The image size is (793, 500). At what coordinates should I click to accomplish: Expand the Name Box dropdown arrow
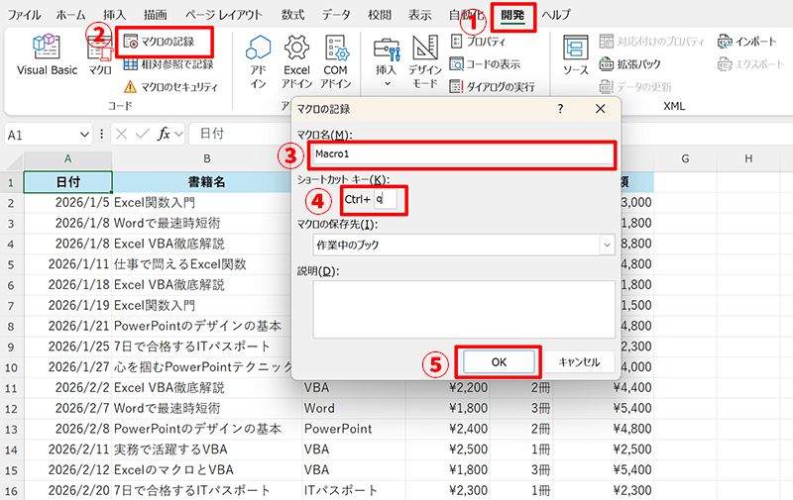pyautogui.click(x=86, y=134)
